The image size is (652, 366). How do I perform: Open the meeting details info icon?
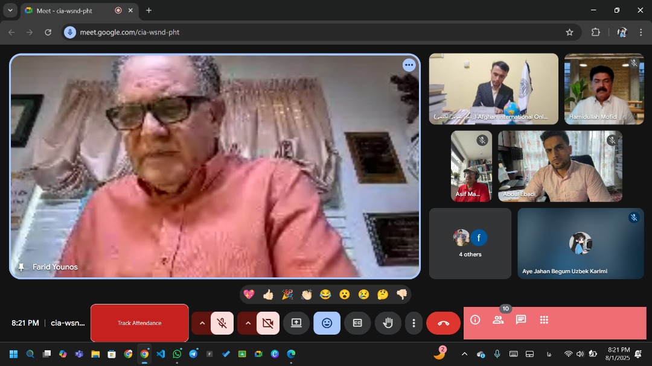pyautogui.click(x=475, y=320)
